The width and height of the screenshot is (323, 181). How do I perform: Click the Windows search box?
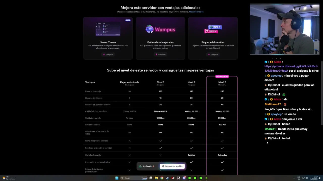coord(134,178)
